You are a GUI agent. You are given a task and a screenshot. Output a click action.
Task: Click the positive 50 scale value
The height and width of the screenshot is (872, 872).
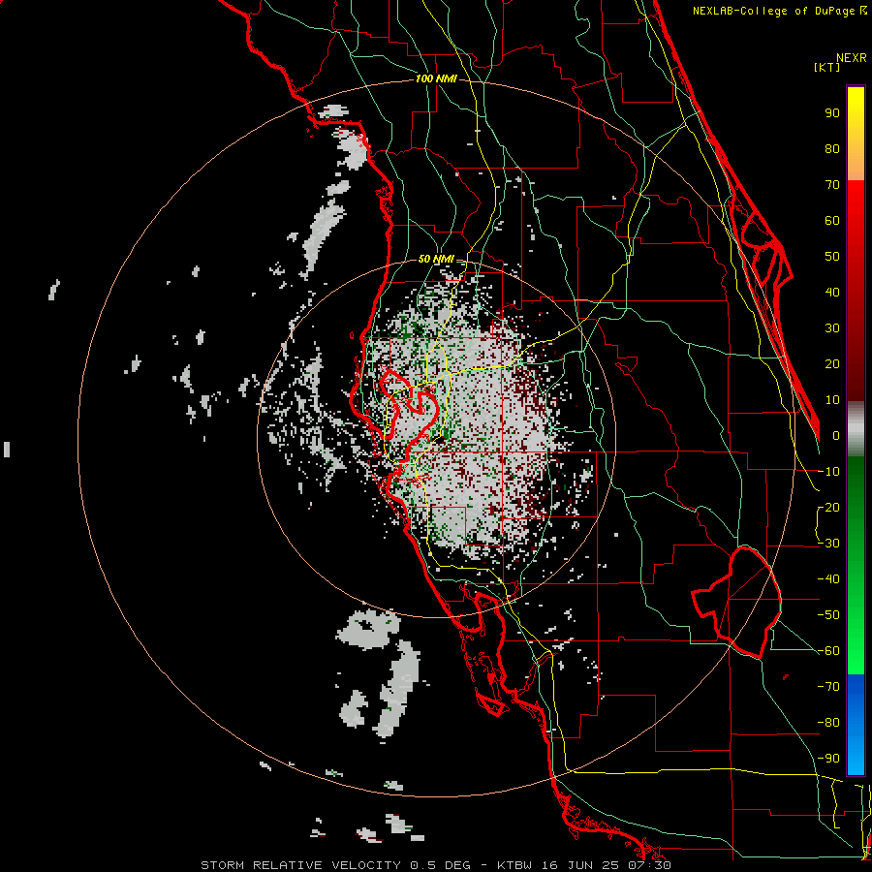point(832,257)
